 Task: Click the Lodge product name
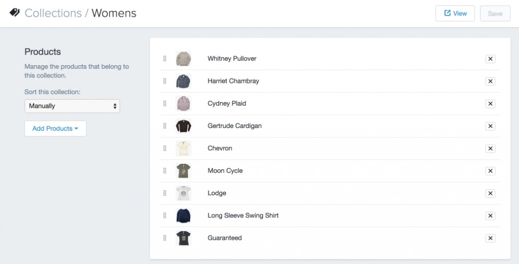coord(217,193)
